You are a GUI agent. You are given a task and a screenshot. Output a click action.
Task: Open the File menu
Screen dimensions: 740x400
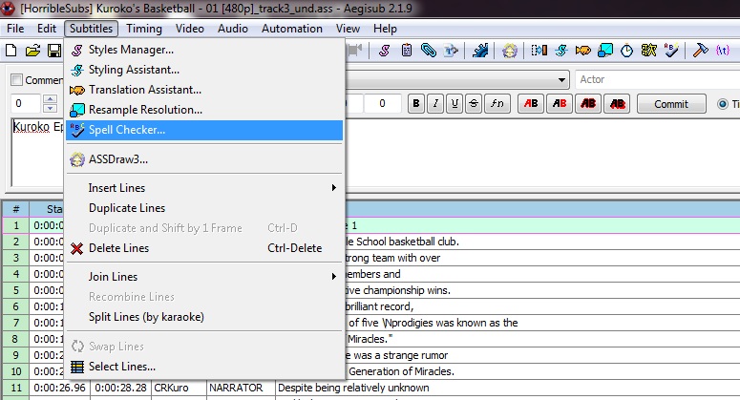15,29
